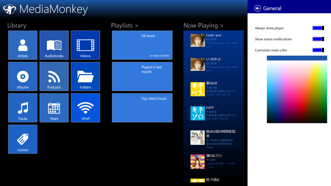331x186 pixels.
Task: Expand the Playlists section header
Action: tap(124, 26)
